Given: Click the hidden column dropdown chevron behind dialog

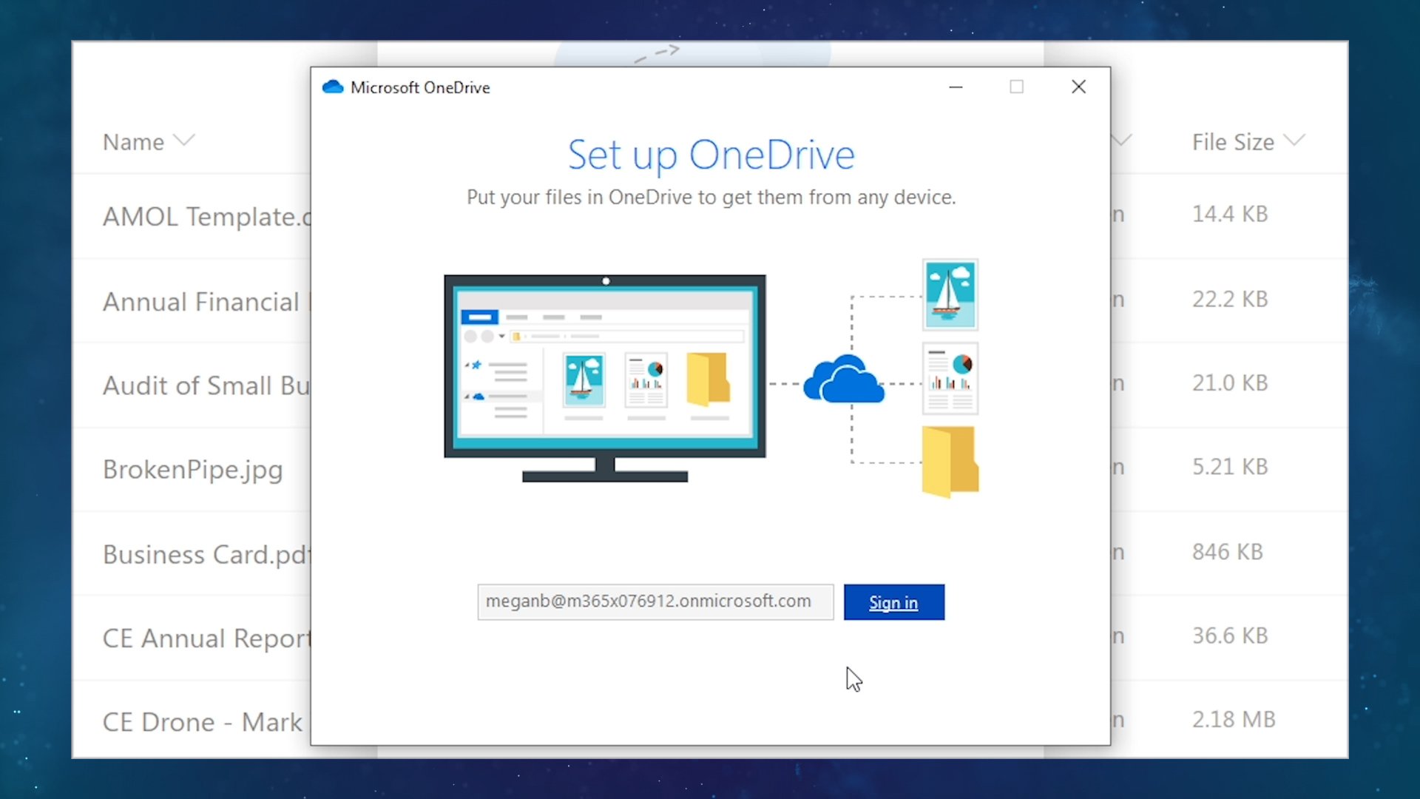Looking at the screenshot, I should tap(1122, 140).
